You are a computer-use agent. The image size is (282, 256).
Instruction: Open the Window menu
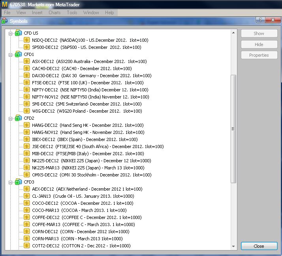pos(91,13)
